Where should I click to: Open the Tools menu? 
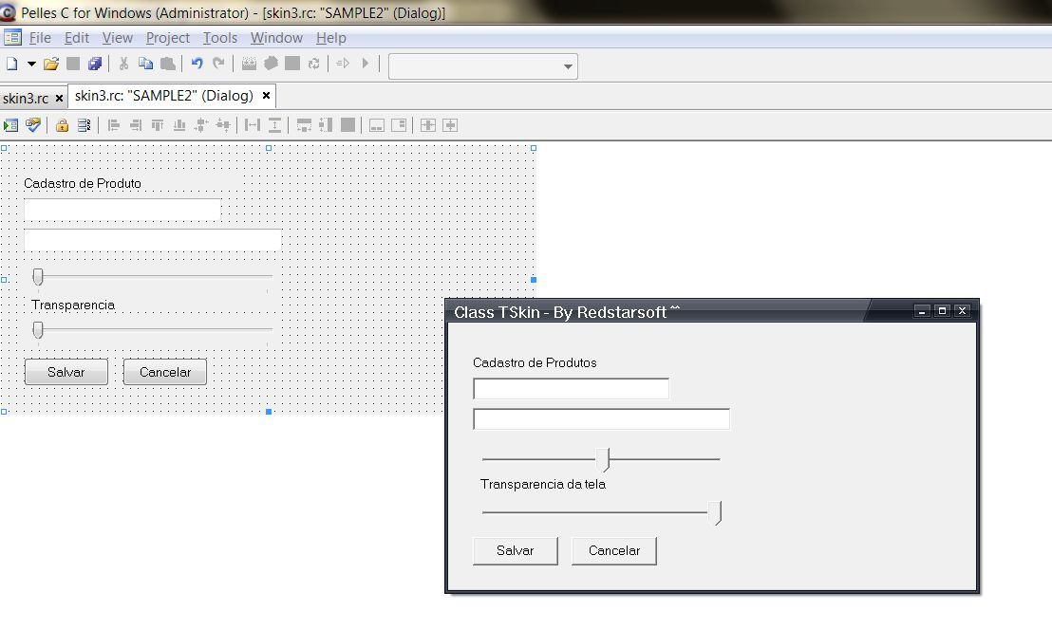pyautogui.click(x=220, y=38)
